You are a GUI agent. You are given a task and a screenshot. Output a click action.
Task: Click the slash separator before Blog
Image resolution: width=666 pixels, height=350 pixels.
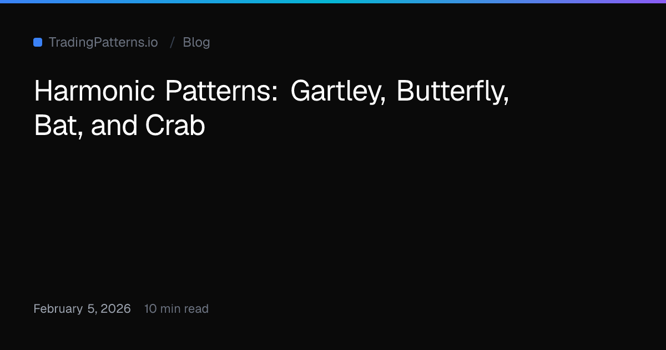(x=173, y=42)
